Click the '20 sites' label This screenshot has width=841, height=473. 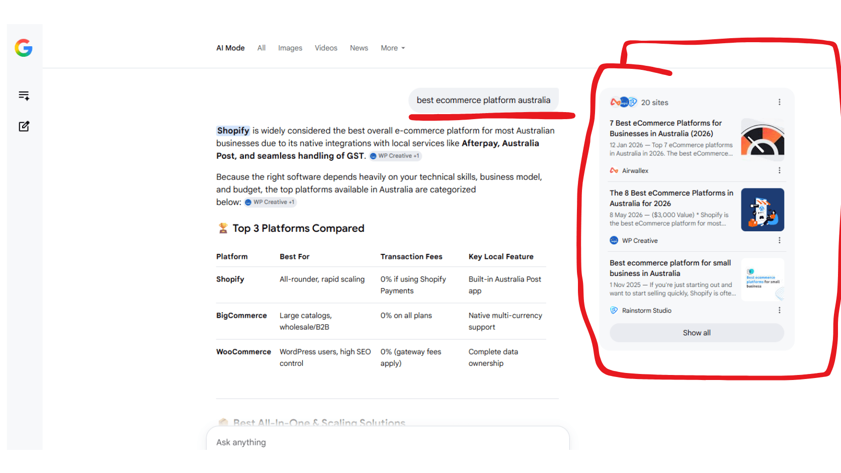point(654,102)
